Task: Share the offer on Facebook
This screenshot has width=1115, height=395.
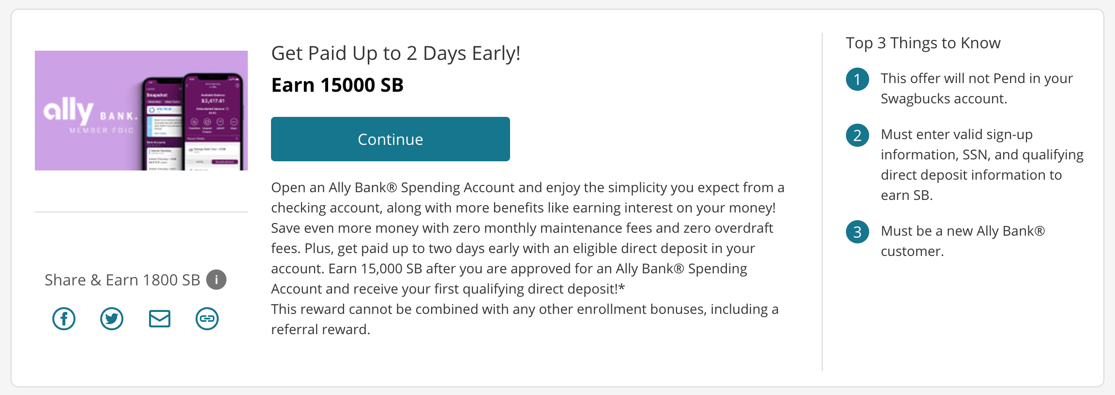Action: [x=64, y=319]
